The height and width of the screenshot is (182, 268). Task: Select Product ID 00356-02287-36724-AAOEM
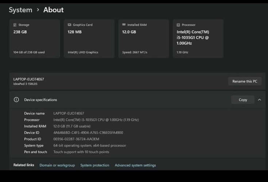[x=76, y=139]
